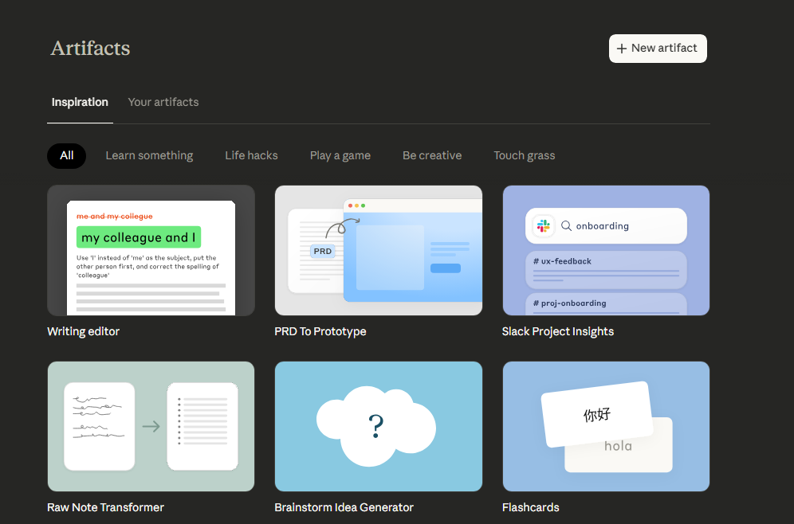The width and height of the screenshot is (794, 524).
Task: Click the Slack logo in the Slack Project Insights card
Action: coord(543,225)
